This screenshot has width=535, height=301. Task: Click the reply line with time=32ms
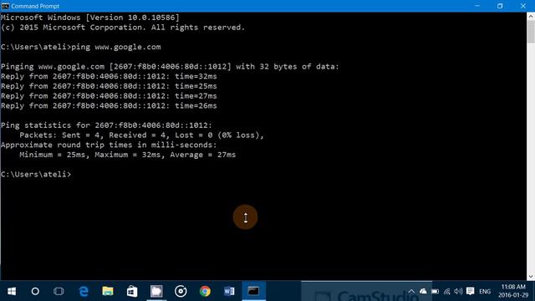click(x=109, y=76)
